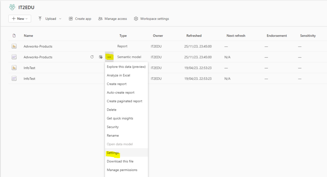Click the schedule refresh icon for Advworks-Products

click(101, 57)
